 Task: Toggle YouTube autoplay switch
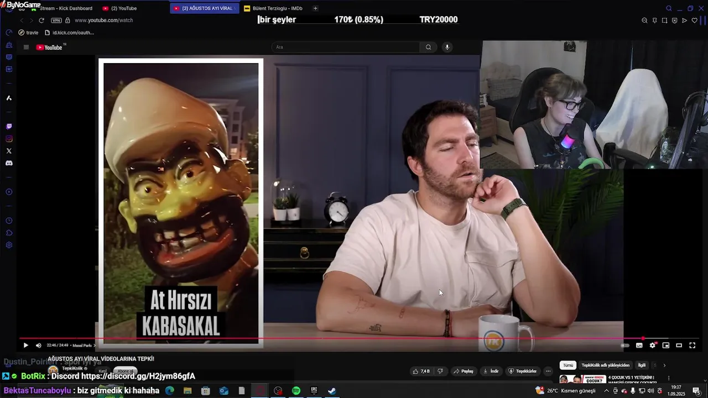pyautogui.click(x=625, y=345)
